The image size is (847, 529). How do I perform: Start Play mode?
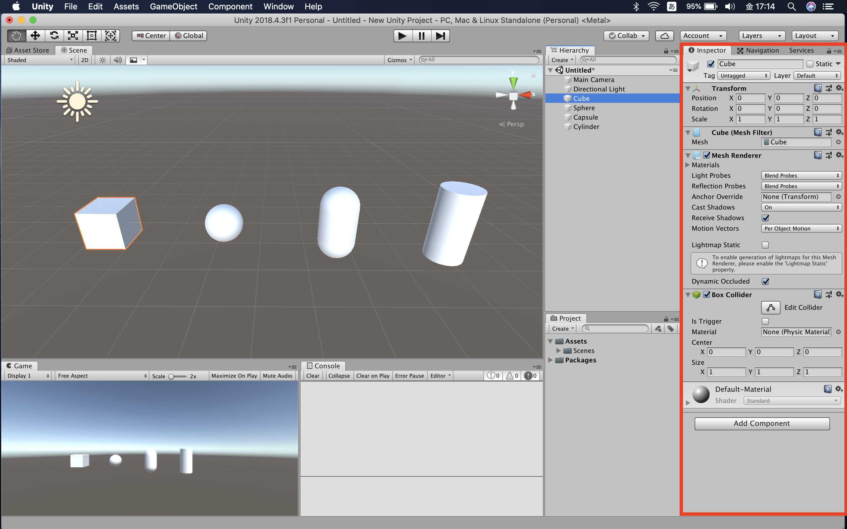coord(403,36)
